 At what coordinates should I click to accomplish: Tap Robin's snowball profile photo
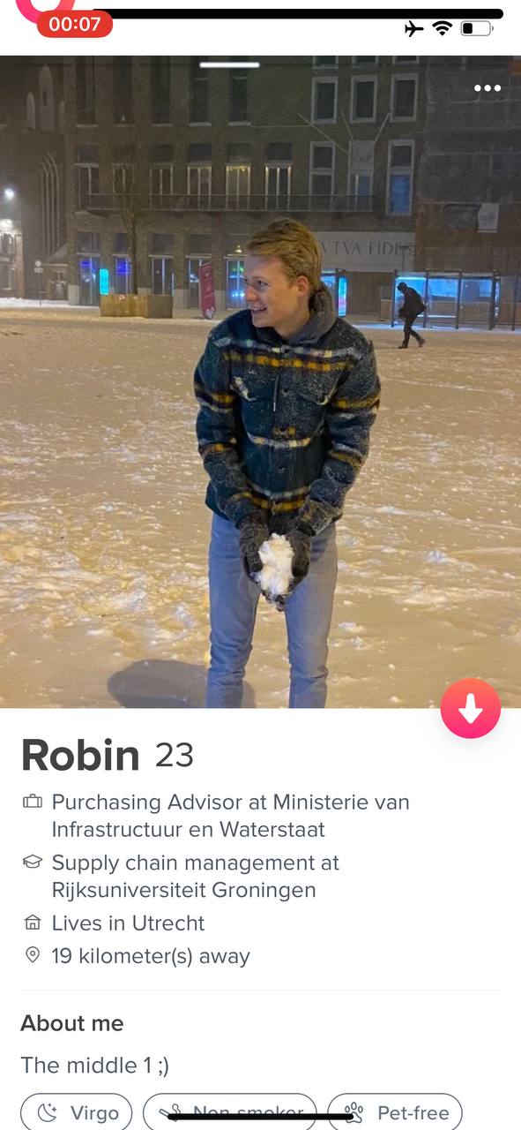tap(260, 381)
